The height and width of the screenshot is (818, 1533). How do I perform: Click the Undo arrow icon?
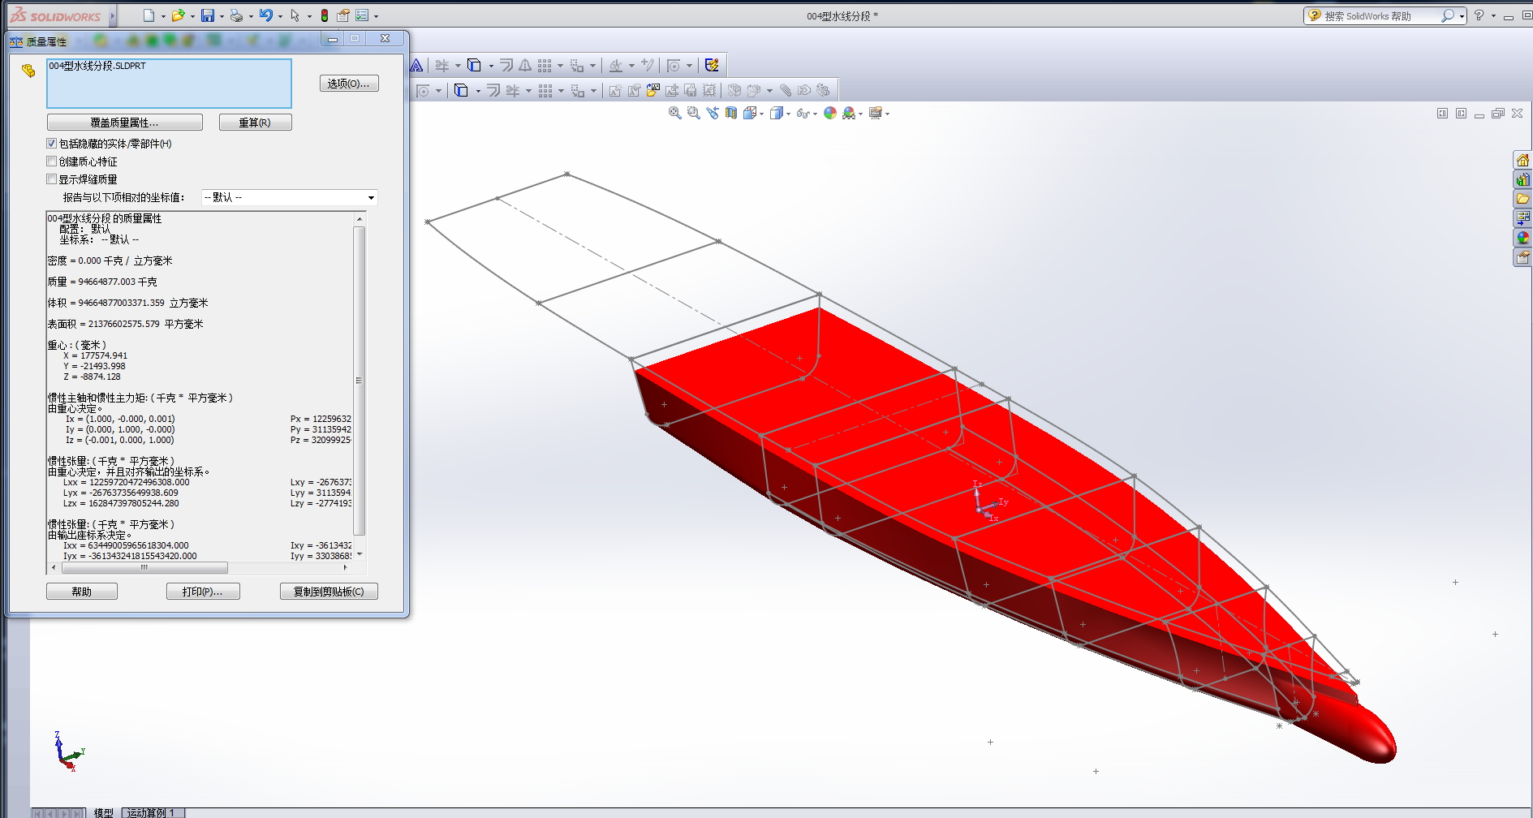coord(265,15)
